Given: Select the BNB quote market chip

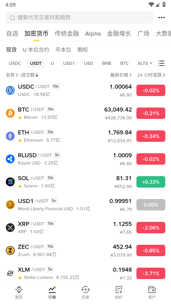Looking at the screenshot, I should pyautogui.click(x=107, y=63).
